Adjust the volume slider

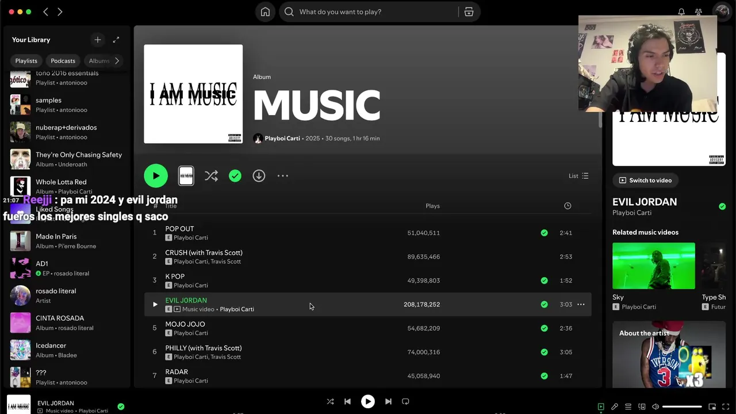(682, 407)
